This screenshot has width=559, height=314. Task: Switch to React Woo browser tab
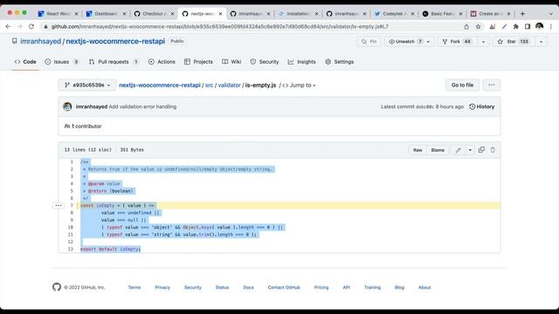pos(58,14)
